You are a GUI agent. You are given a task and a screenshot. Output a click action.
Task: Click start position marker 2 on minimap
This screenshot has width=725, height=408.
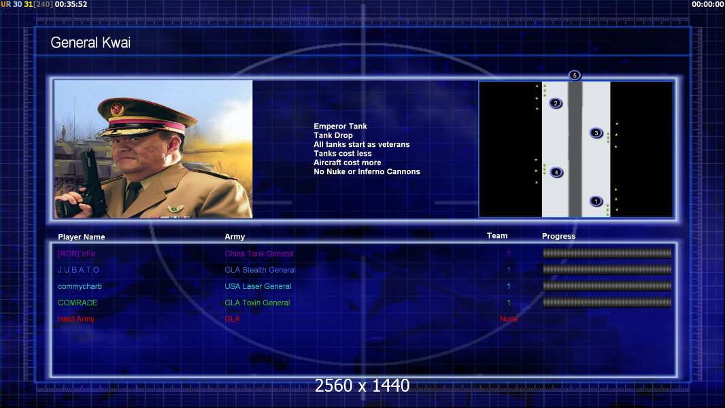click(555, 103)
